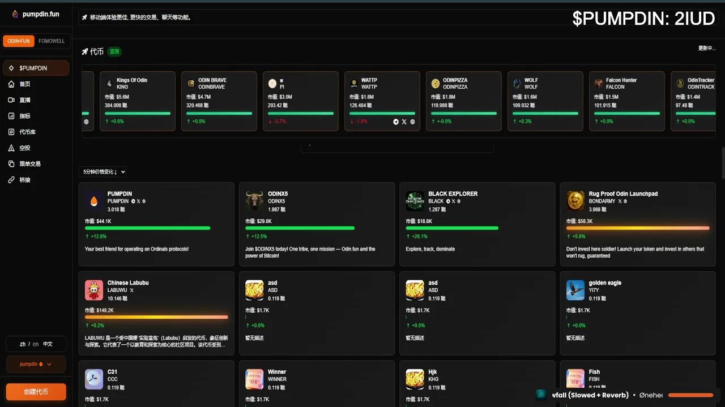Click PUMPDIN card green progress bar
Screen dimensions: 725x407
point(147,228)
